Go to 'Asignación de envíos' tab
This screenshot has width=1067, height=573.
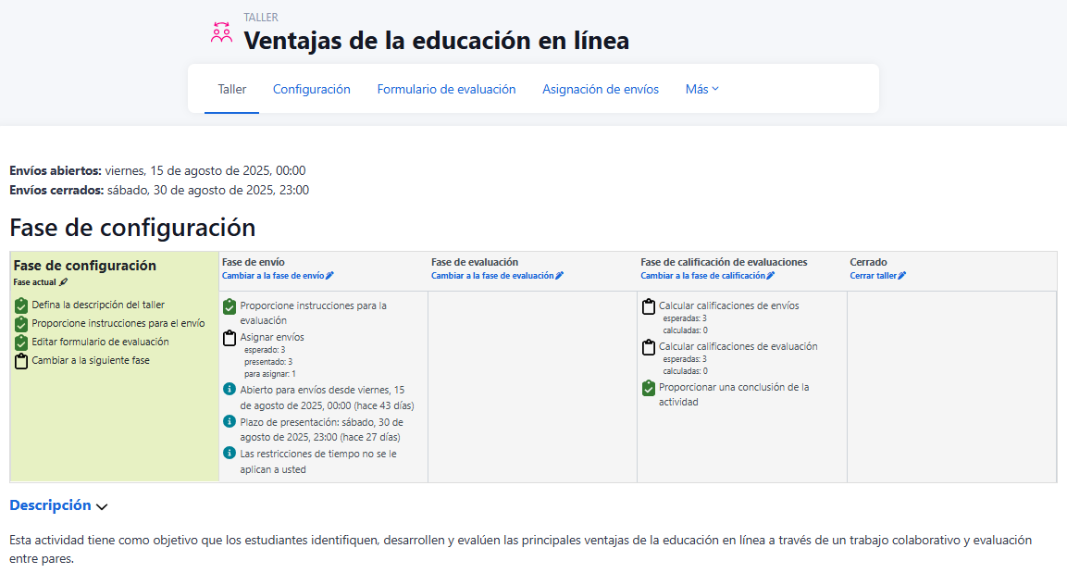[600, 90]
